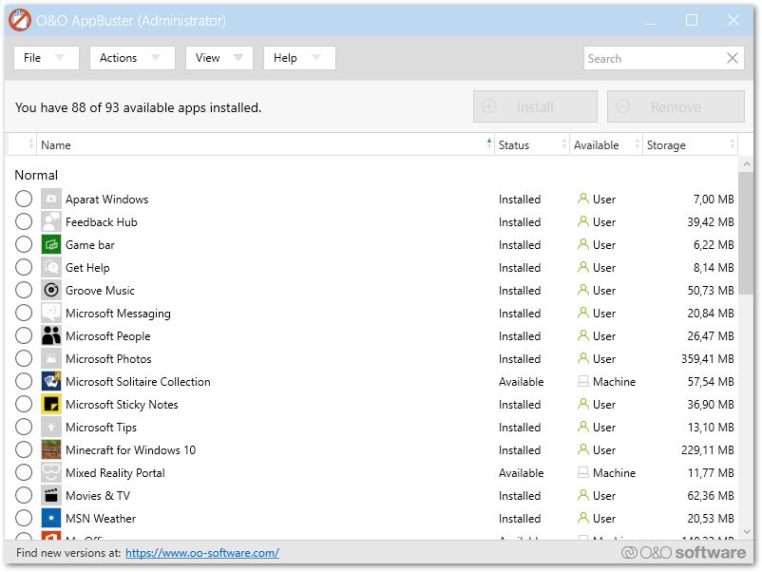Click the machine icon in Mixed Reality Portal row

(x=582, y=473)
